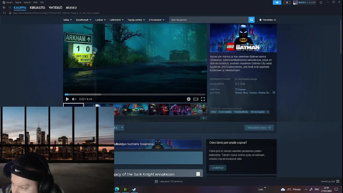
Task: Click the 3D-tasohyppely tag
Action: tap(258, 112)
